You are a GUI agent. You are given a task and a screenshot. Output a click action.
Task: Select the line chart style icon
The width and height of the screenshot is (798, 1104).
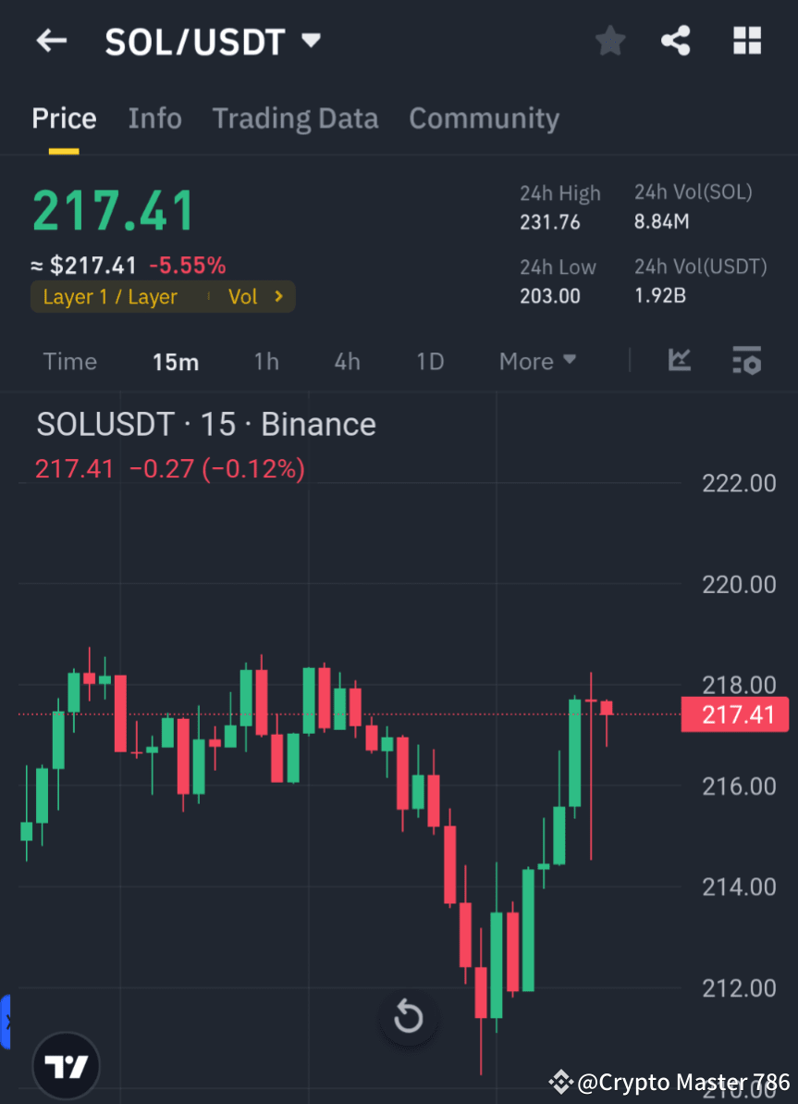point(680,361)
